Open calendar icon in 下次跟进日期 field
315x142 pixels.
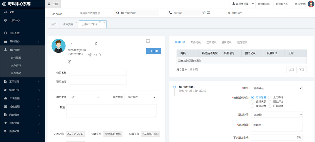299,138
